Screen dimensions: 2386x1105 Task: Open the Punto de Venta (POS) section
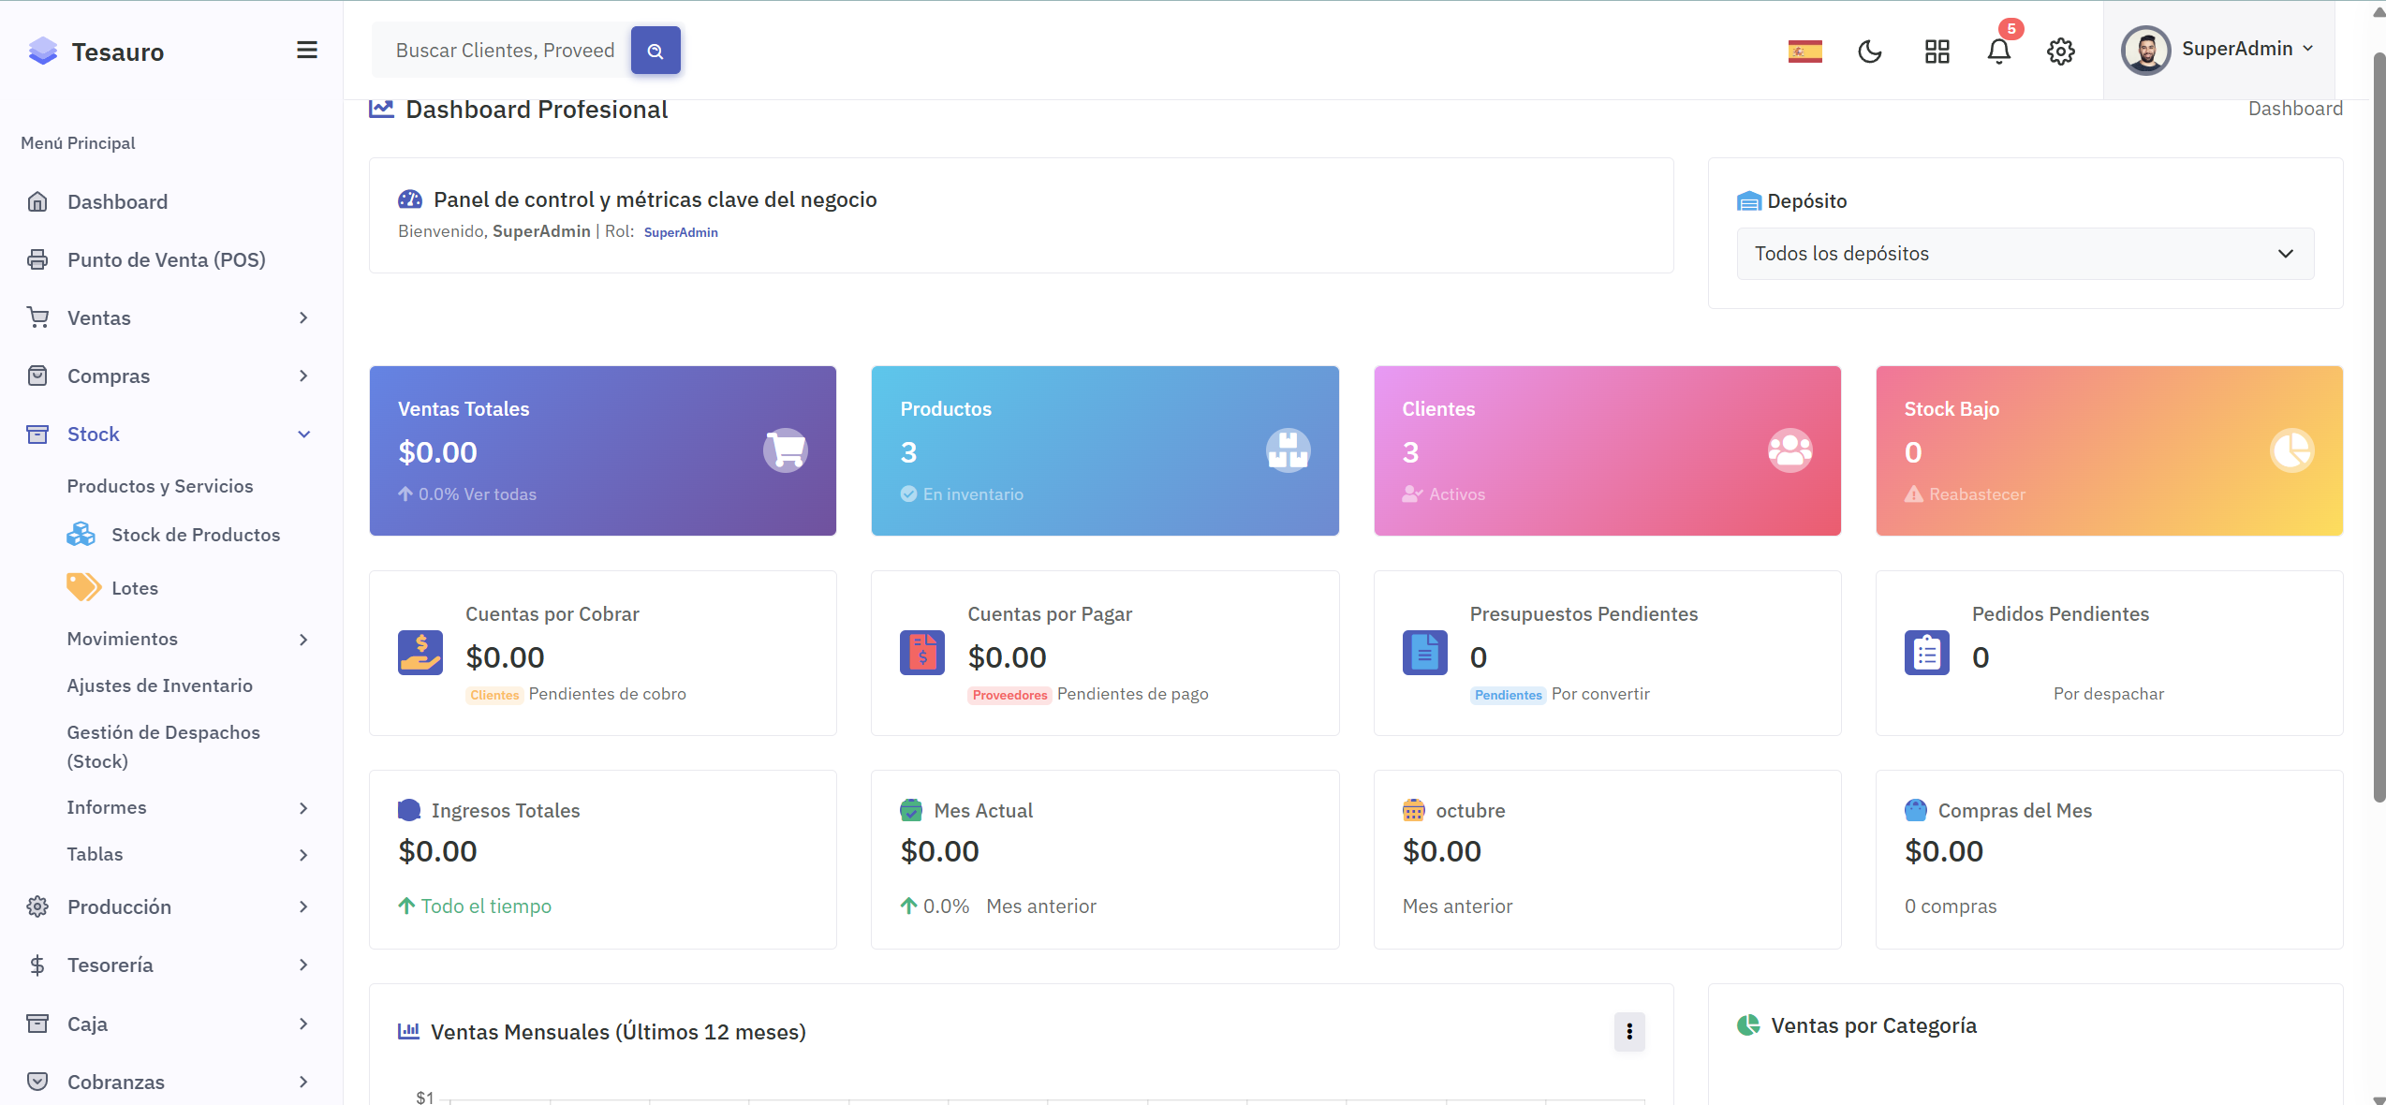(x=166, y=259)
